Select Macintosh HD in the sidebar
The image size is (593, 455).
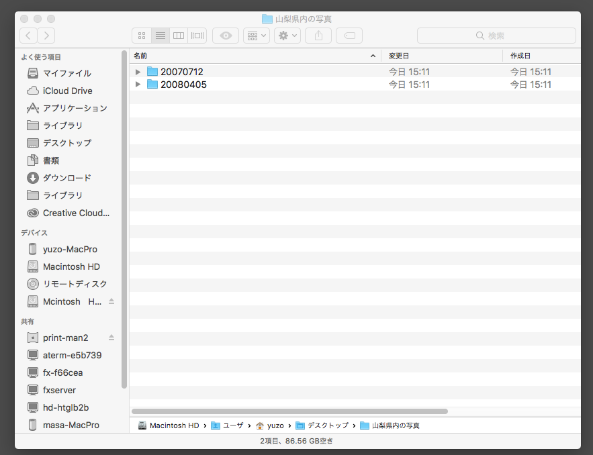click(64, 267)
